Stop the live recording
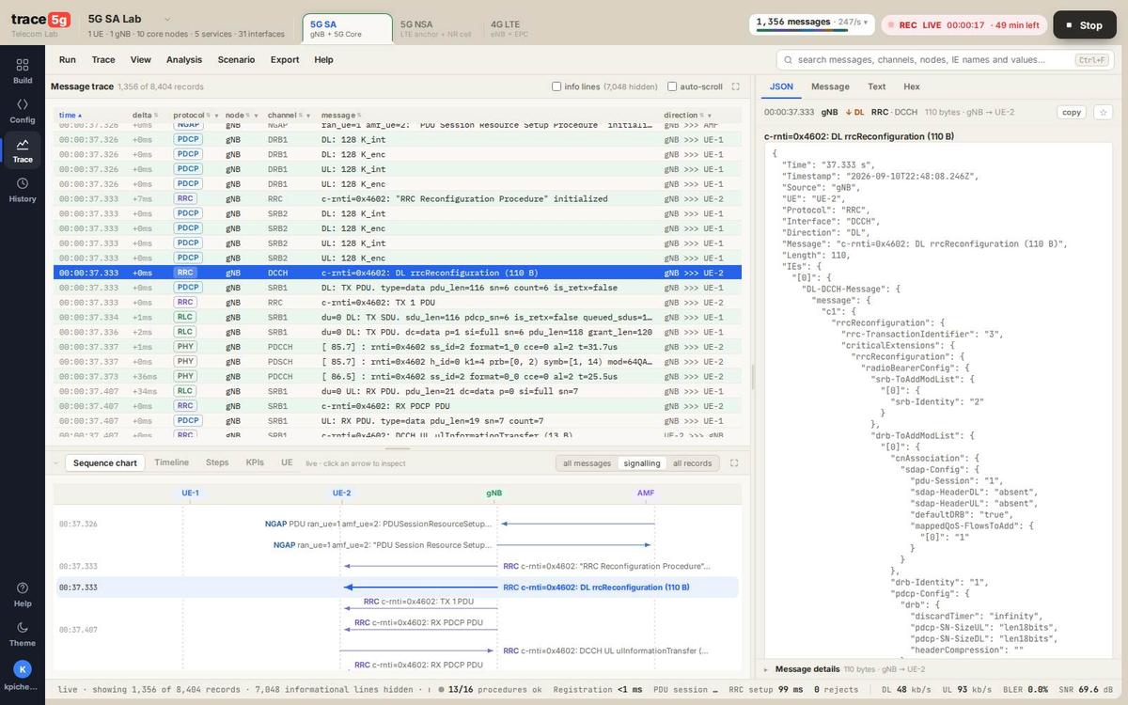Viewport: 1128px width, 705px height. tap(1085, 25)
